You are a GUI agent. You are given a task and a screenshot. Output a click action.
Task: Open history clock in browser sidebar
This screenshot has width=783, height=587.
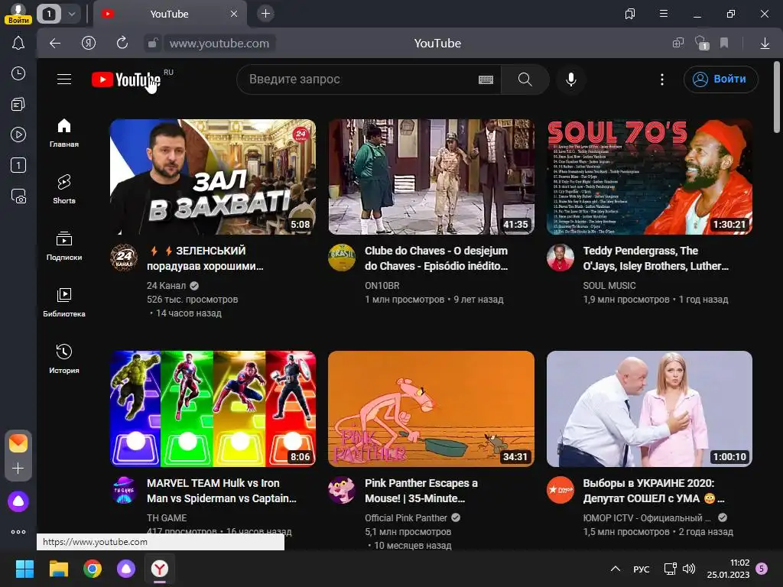point(18,73)
